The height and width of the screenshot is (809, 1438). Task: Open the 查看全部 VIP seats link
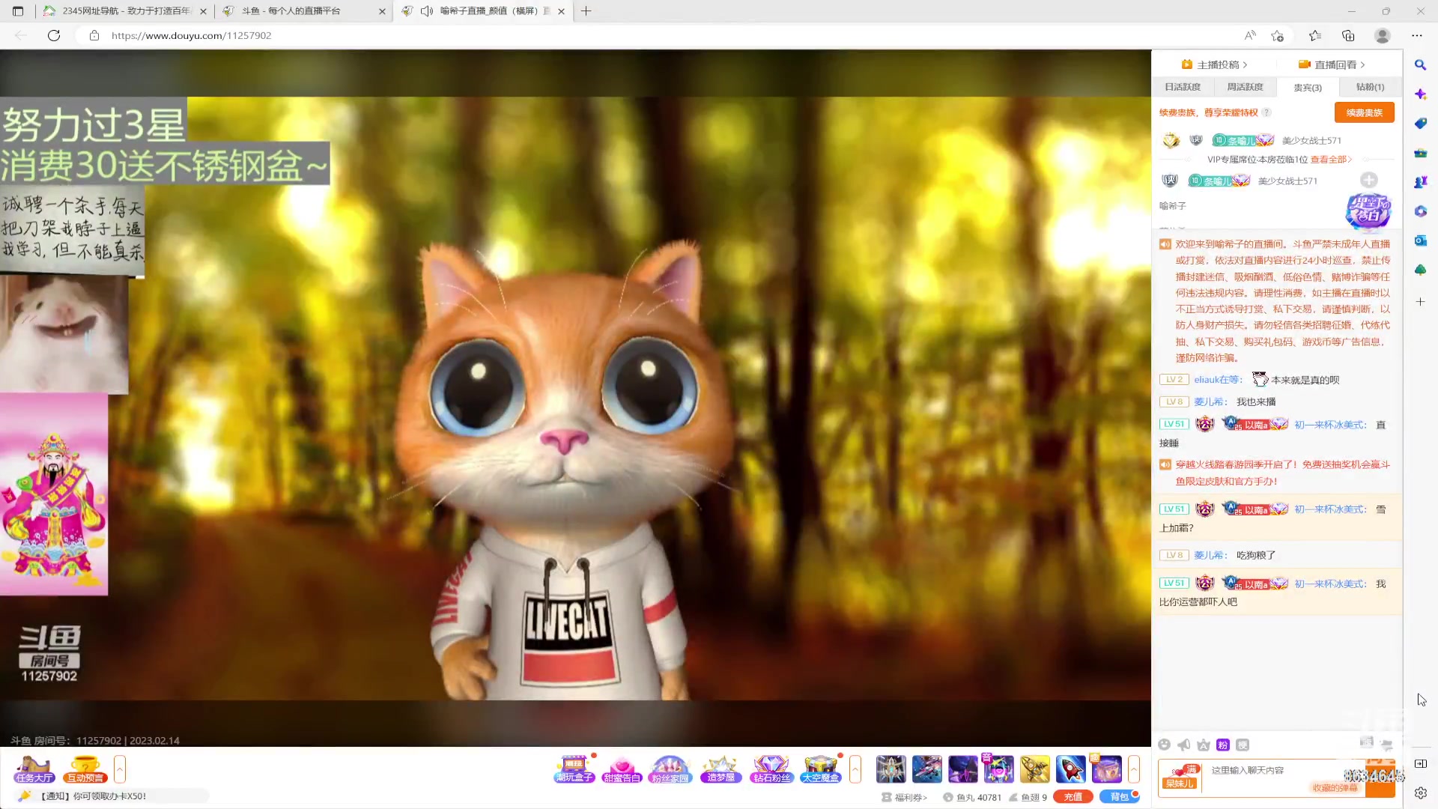[1330, 160]
